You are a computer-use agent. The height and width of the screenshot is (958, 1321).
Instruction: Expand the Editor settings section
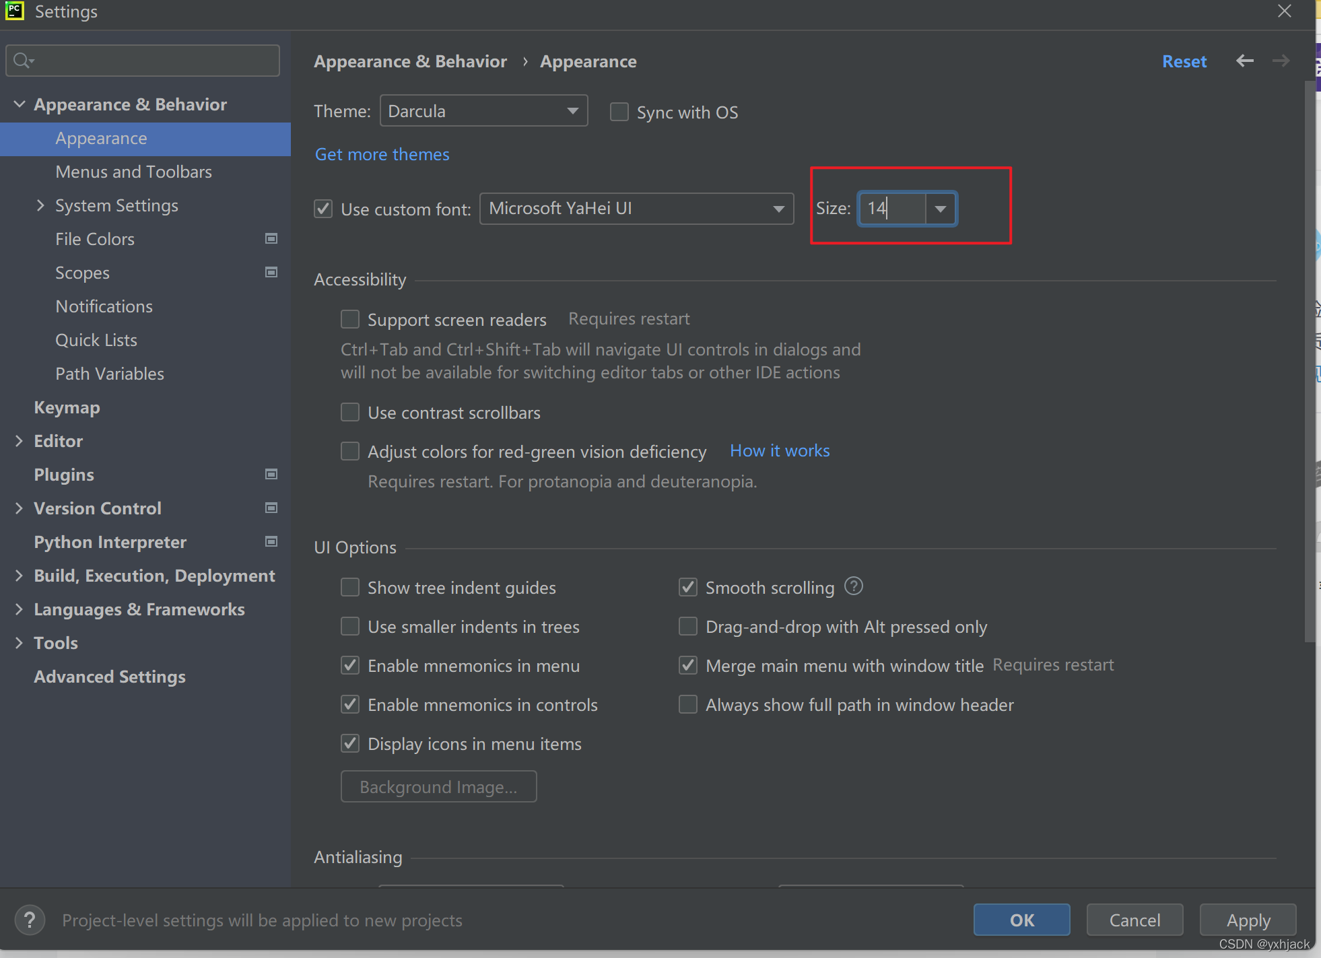tap(19, 441)
